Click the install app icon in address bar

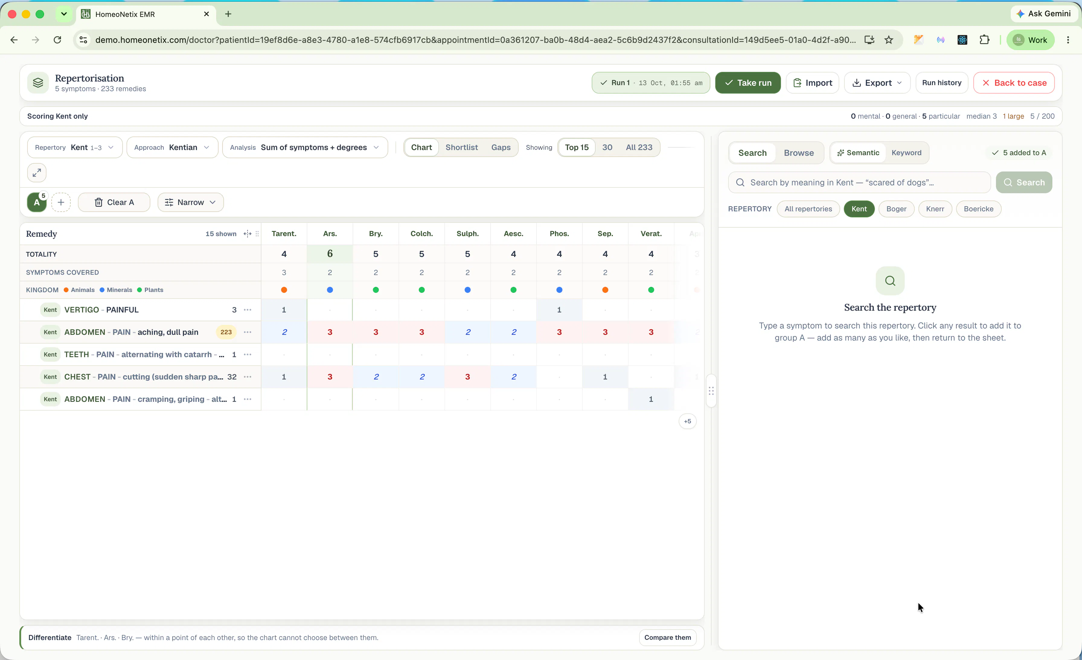point(869,40)
